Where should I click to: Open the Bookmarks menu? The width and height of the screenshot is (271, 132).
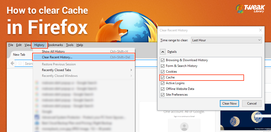(55, 45)
